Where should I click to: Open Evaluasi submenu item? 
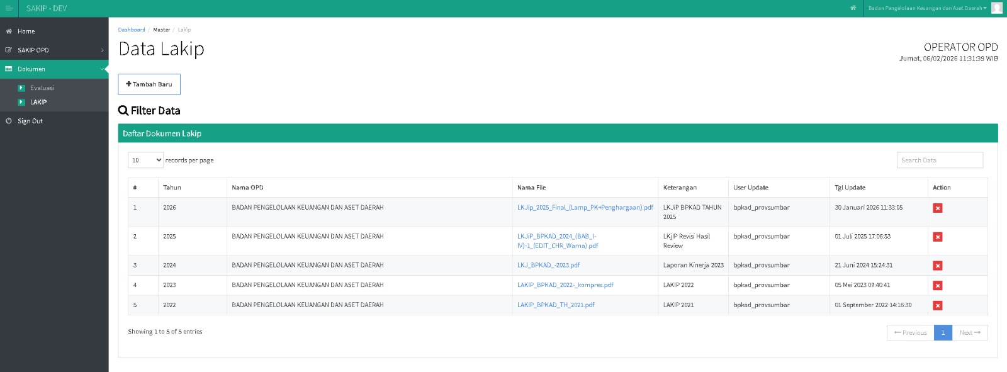click(42, 88)
